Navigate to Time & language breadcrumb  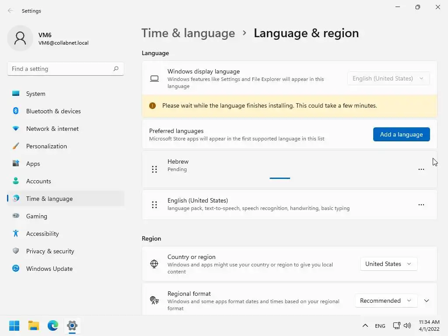pyautogui.click(x=188, y=33)
